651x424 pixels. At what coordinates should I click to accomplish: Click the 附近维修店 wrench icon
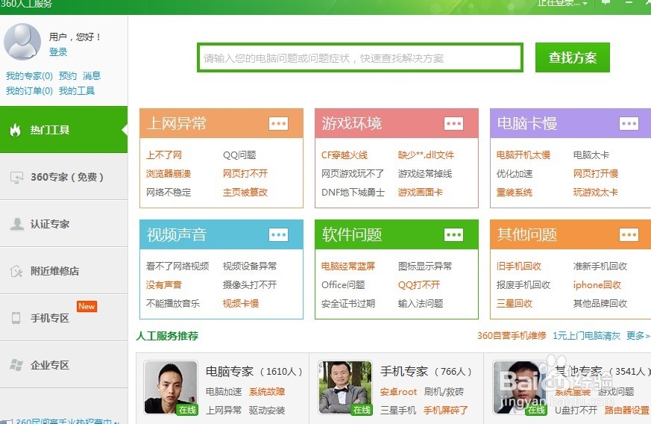pyautogui.click(x=16, y=272)
